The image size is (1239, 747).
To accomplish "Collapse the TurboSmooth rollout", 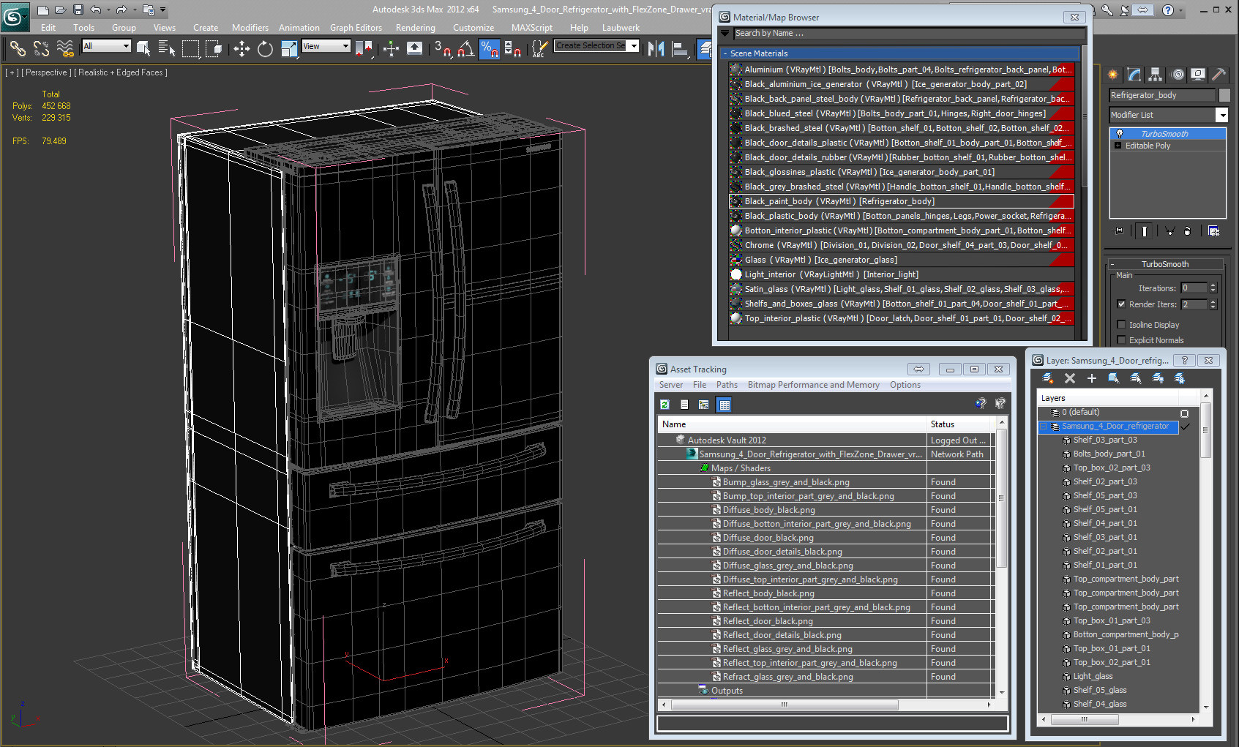I will point(1112,264).
